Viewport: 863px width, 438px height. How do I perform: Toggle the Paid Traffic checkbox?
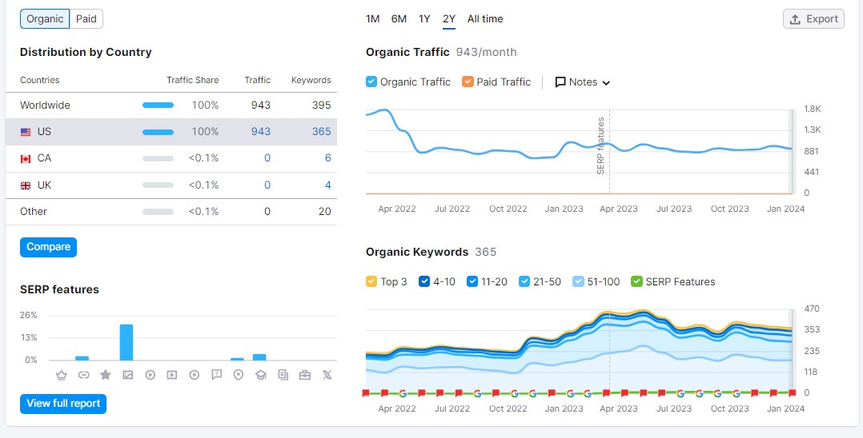(x=468, y=82)
